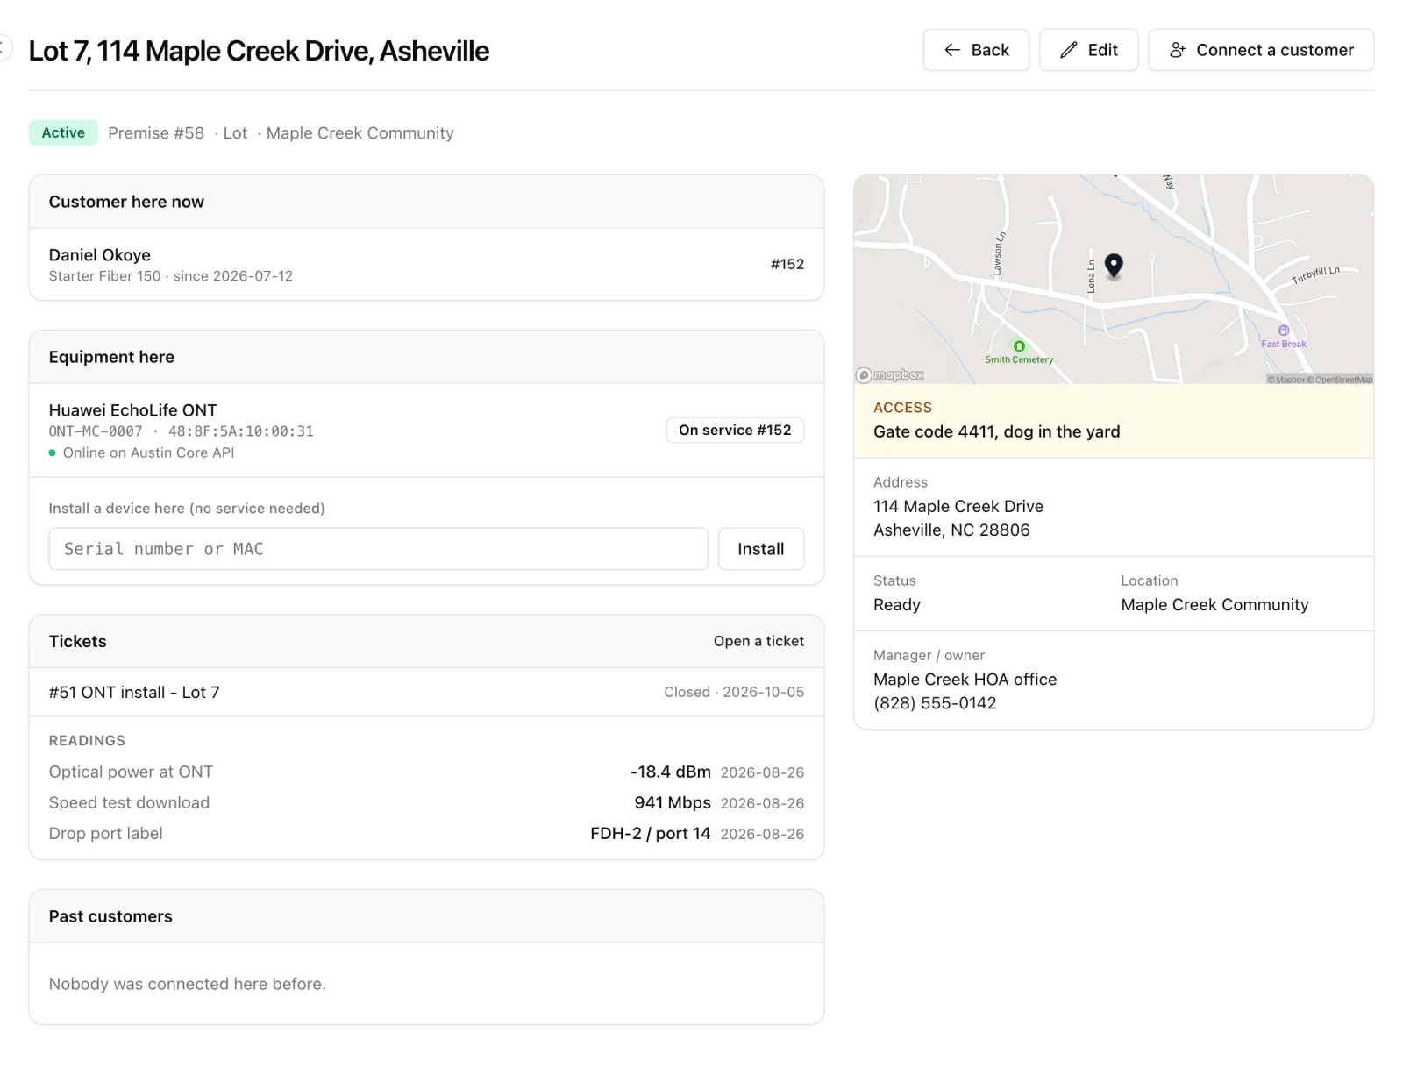Viewport: 1403px width, 1082px height.
Task: Click the Mapbox logo on map
Action: [890, 374]
